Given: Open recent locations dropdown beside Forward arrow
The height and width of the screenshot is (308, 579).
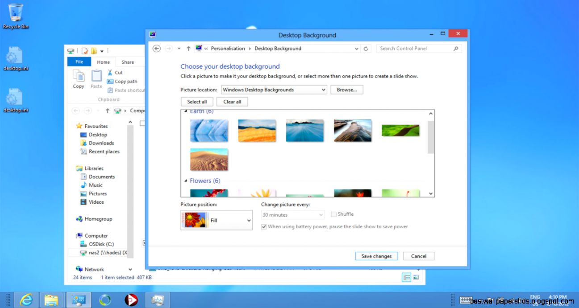Looking at the screenshot, I should 179,49.
